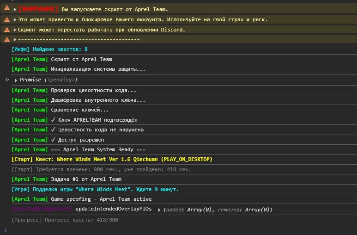Expand the ВНИМАНИЕ warning stack trace
The height and width of the screenshot is (235, 357).
pos(15,9)
